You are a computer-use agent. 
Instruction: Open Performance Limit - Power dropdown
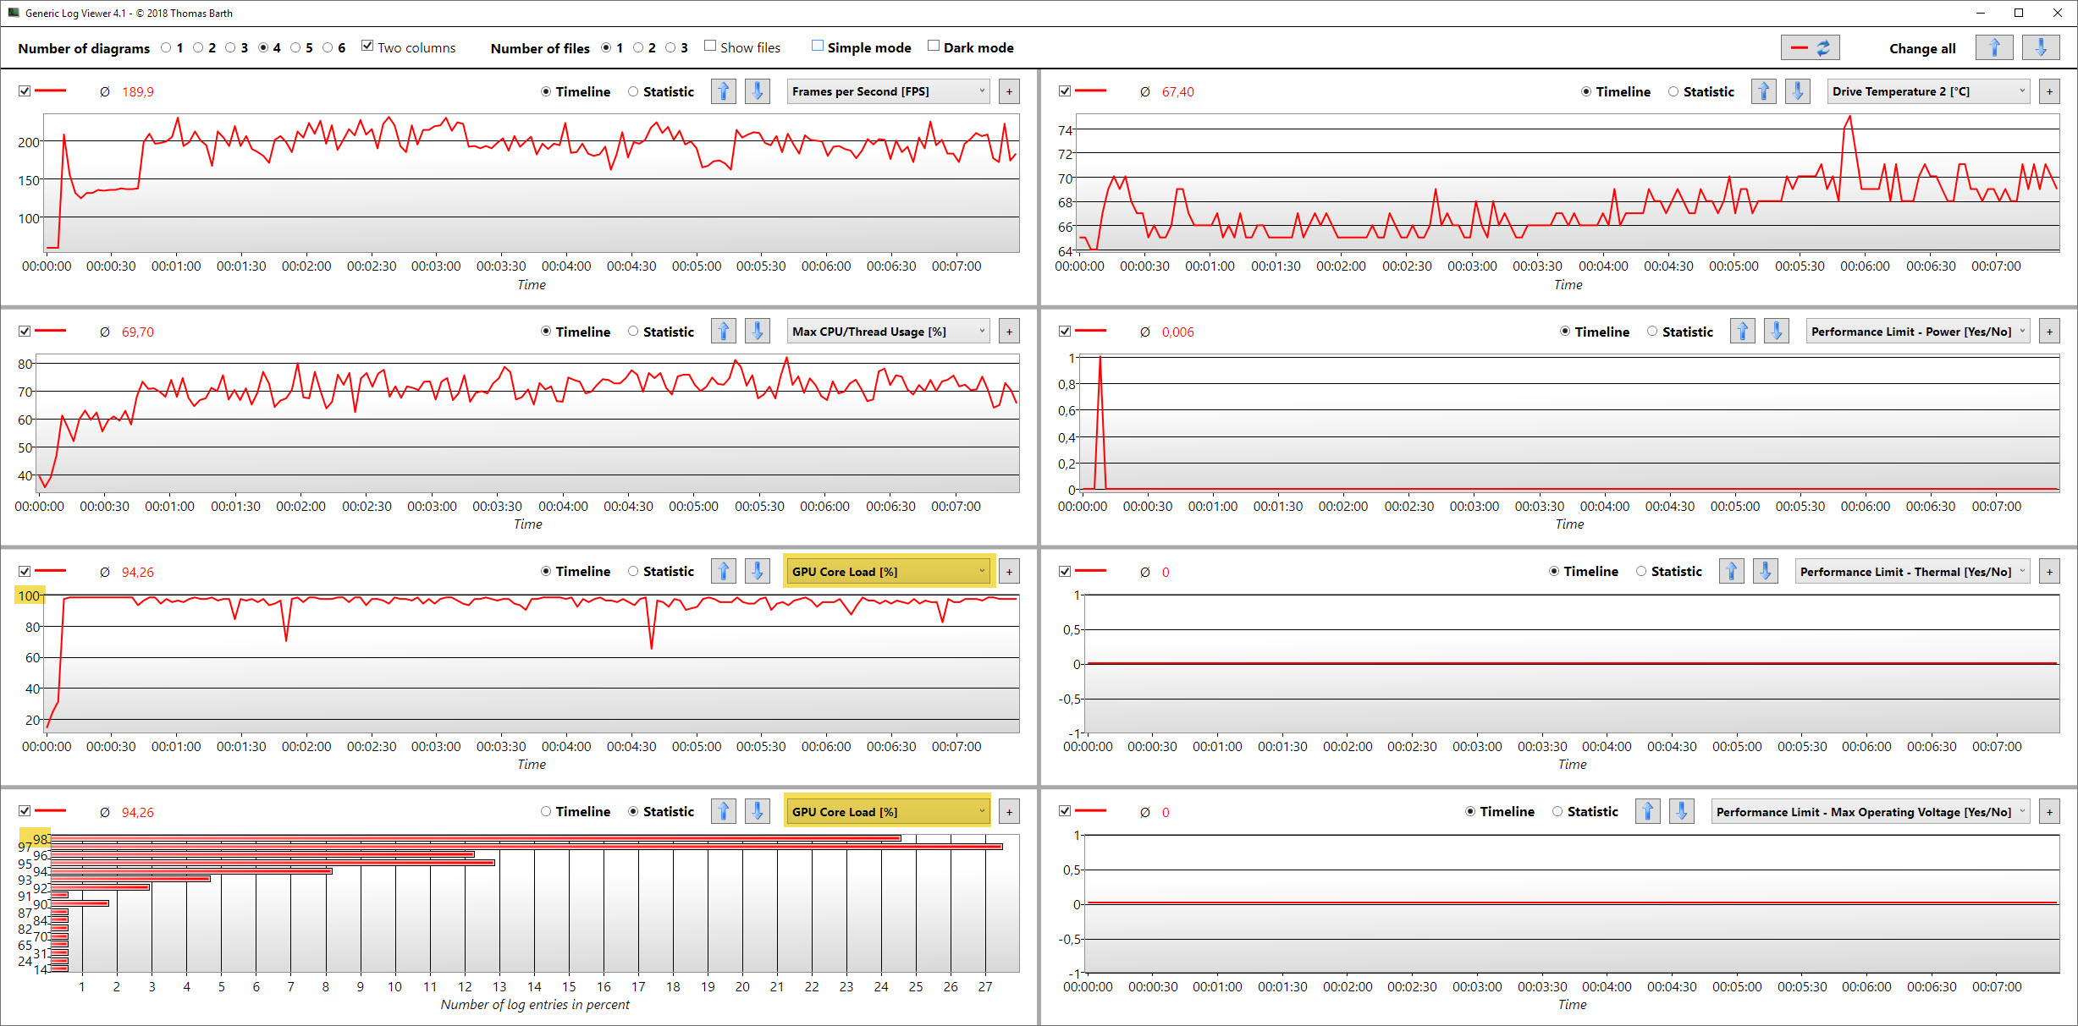[1917, 332]
